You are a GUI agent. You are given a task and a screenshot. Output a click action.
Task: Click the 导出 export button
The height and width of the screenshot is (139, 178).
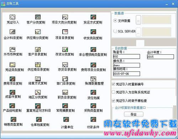(x=133, y=114)
